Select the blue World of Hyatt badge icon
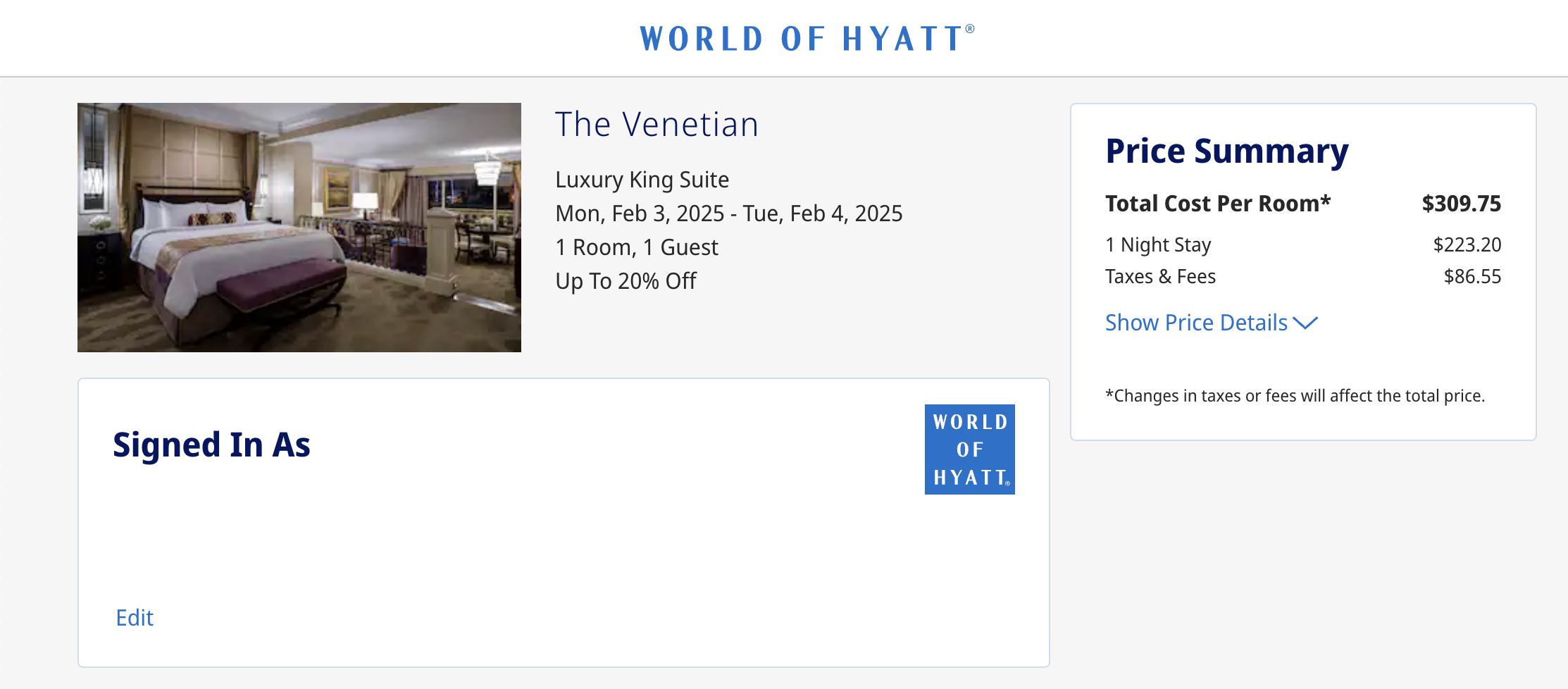This screenshot has height=689, width=1568. click(969, 449)
